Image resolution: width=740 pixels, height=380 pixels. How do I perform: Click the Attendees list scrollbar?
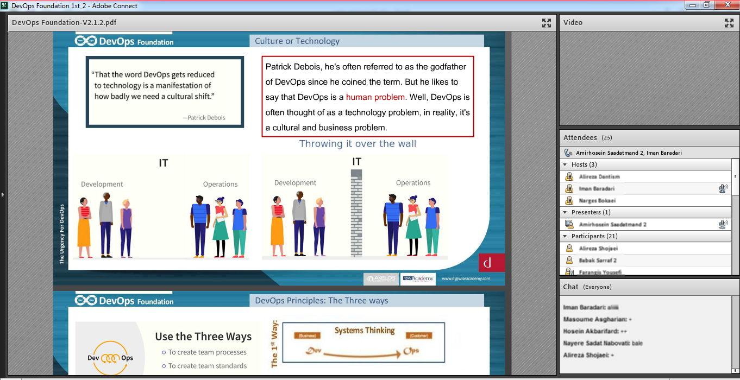[735, 217]
